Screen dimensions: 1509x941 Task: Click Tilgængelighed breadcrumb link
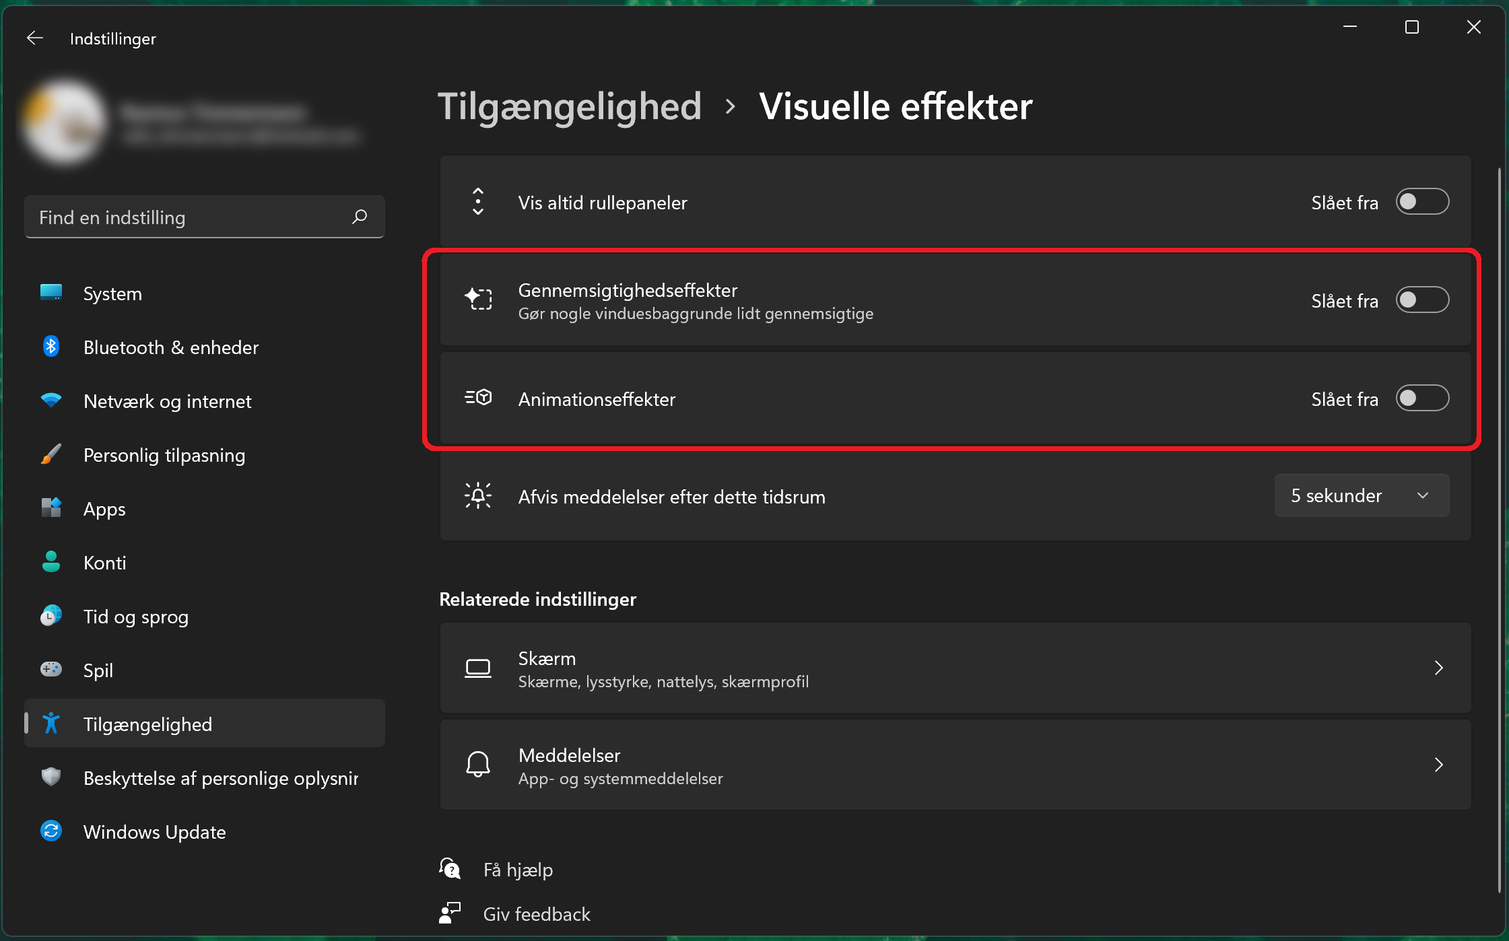coord(570,107)
